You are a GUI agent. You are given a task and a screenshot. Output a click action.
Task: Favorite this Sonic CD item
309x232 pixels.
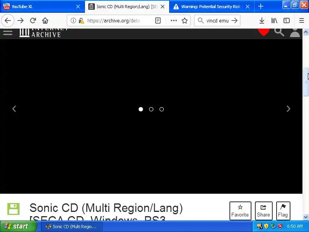pos(240,211)
